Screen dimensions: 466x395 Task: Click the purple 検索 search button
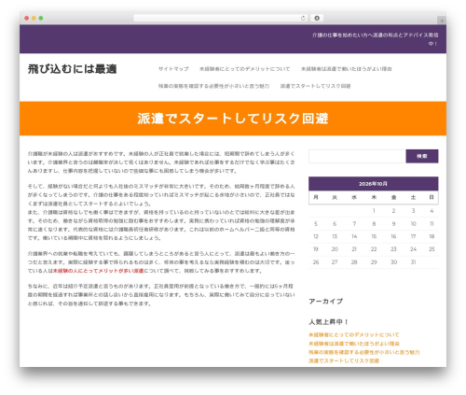[x=422, y=156]
